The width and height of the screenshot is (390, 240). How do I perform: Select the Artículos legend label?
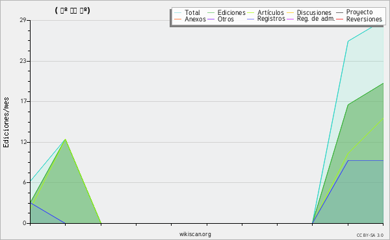(x=270, y=12)
